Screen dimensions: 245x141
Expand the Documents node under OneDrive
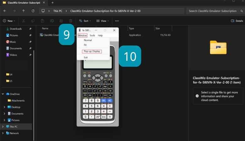coord(4,113)
